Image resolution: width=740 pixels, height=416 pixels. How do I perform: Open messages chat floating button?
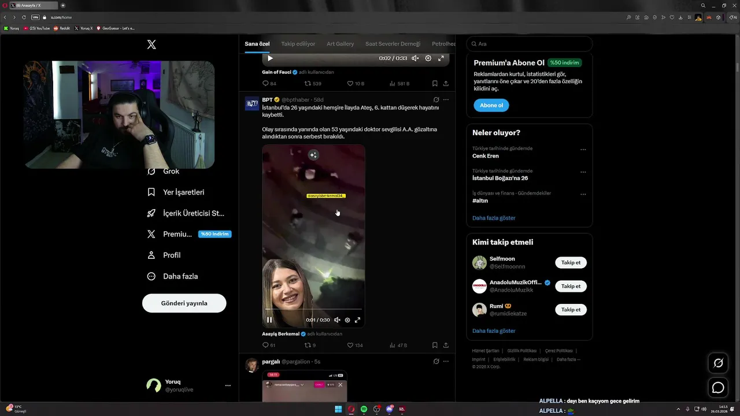(718, 388)
